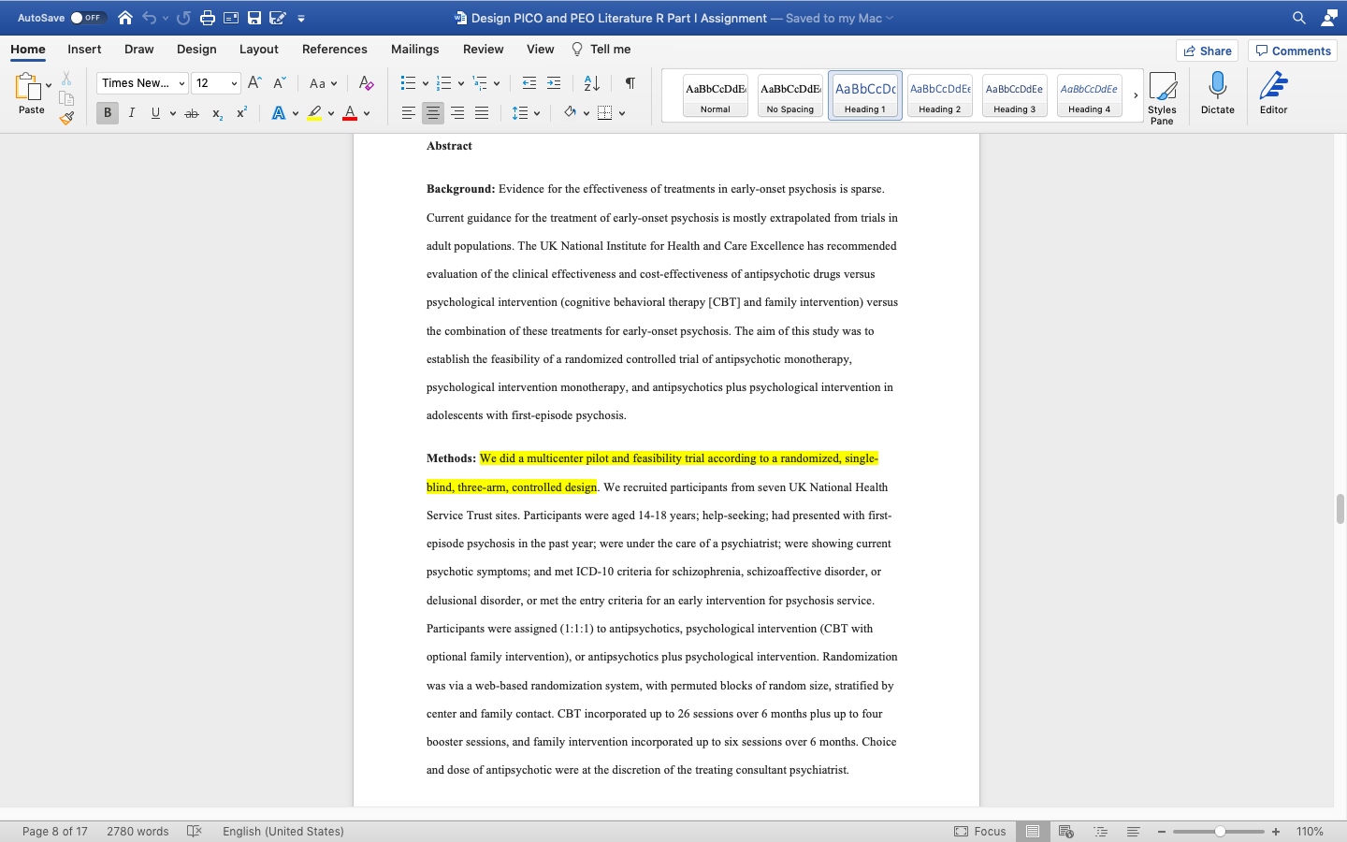The width and height of the screenshot is (1347, 842).
Task: Enter Focus mode
Action: 980,831
